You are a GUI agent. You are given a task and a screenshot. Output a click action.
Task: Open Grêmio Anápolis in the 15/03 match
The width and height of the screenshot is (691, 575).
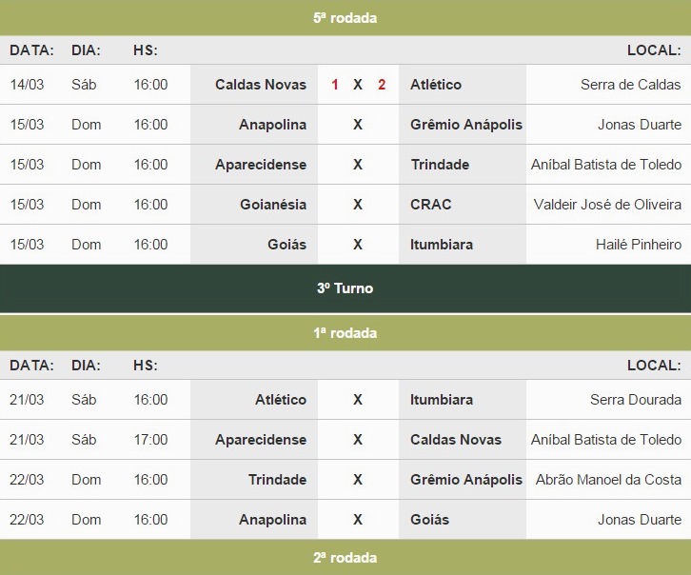click(x=466, y=125)
